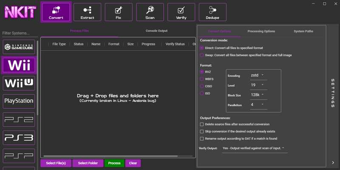
Task: Click the systems list vertical scrollbar
Action: pyautogui.click(x=37, y=78)
